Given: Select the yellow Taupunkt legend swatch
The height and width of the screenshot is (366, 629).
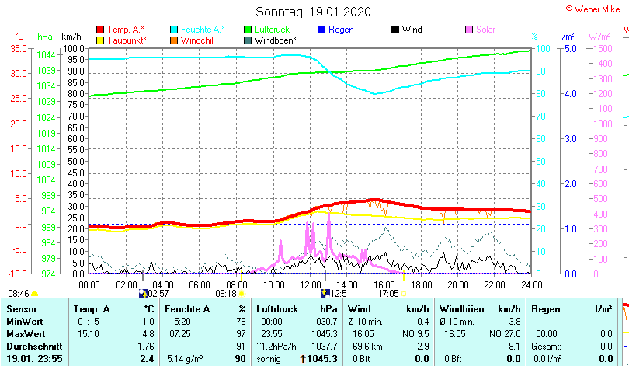Looking at the screenshot, I should (100, 40).
